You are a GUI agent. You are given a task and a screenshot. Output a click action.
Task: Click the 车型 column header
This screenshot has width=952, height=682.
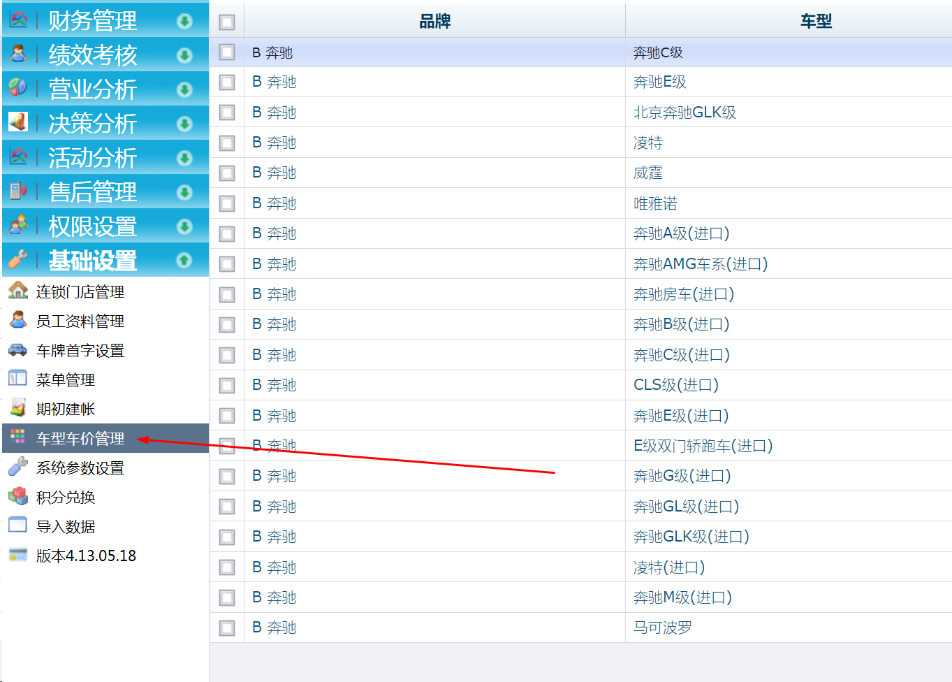pos(816,22)
